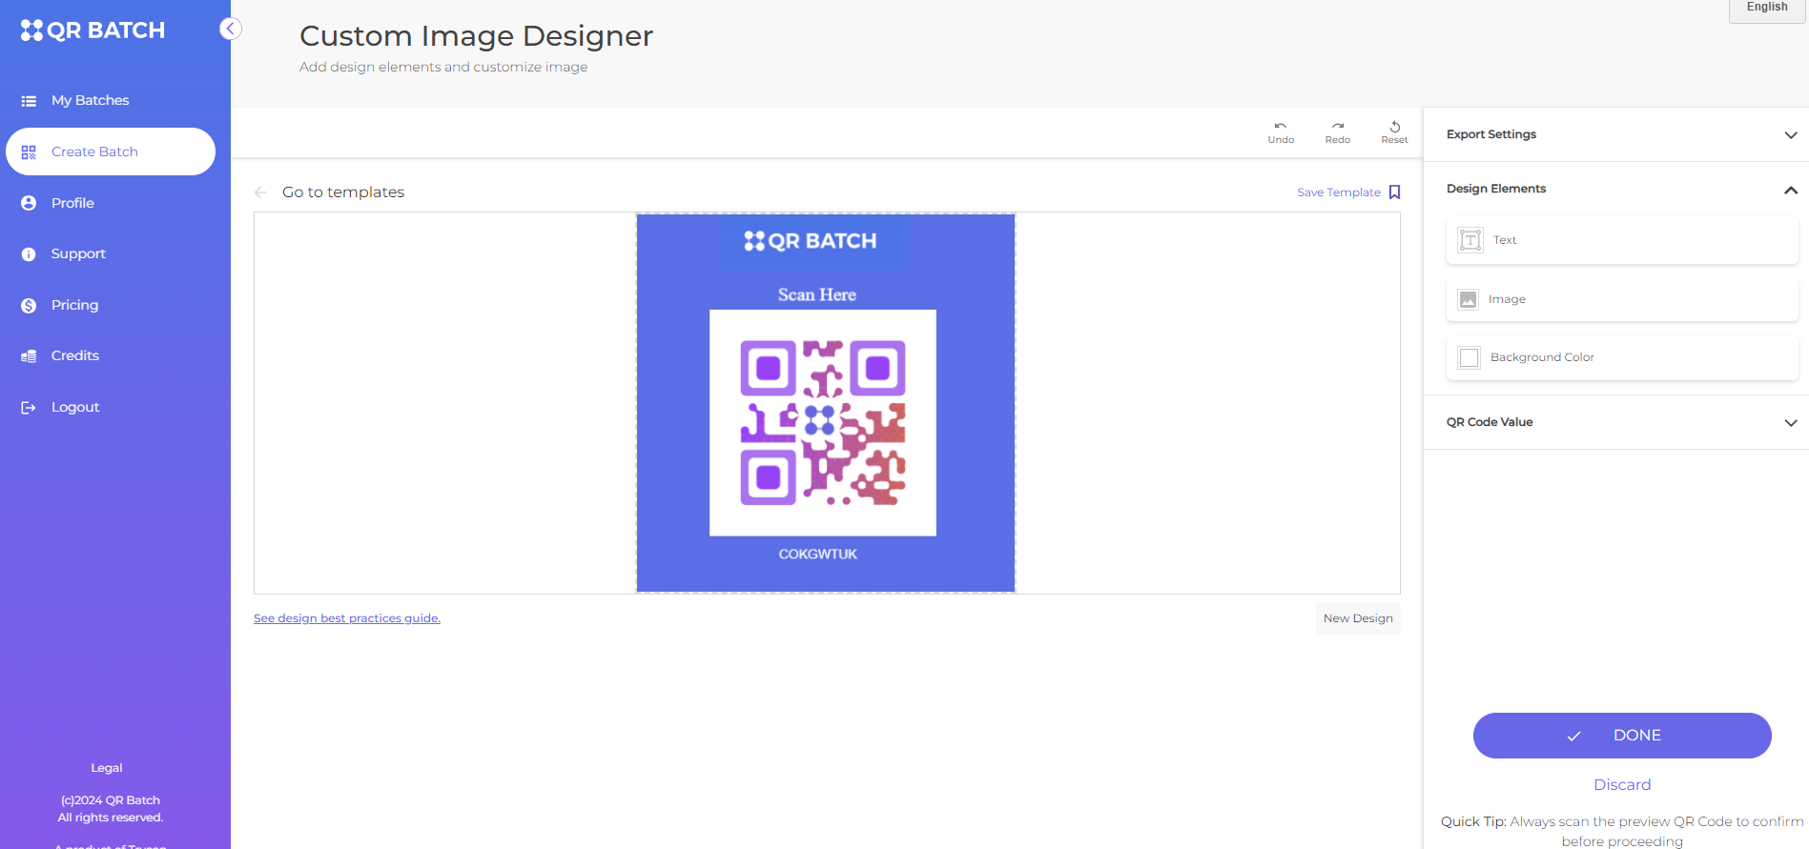
Task: Click the Logout arrow icon
Action: [29, 408]
